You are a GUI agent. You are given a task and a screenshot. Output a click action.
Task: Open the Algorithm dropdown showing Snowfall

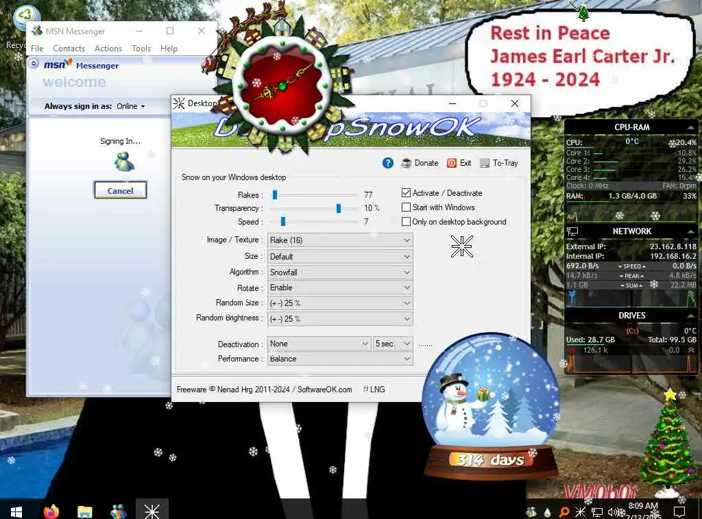coord(340,273)
